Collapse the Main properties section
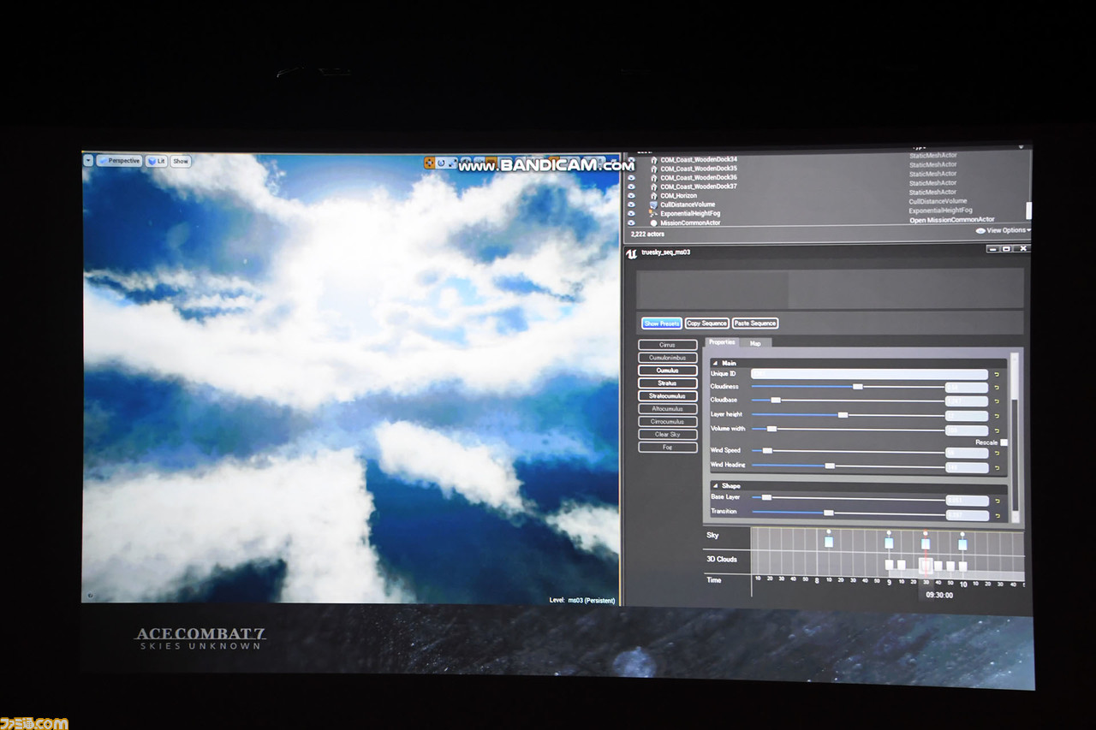 point(716,363)
